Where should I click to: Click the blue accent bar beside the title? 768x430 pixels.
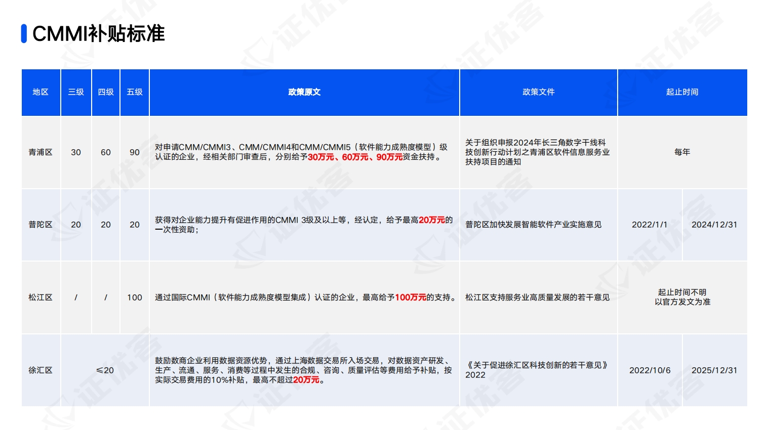pyautogui.click(x=22, y=34)
